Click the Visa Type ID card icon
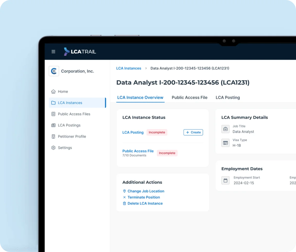Image resolution: width=296 pixels, height=252 pixels. (x=225, y=143)
